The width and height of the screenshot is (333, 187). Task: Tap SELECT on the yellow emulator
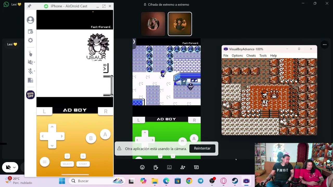point(67,164)
